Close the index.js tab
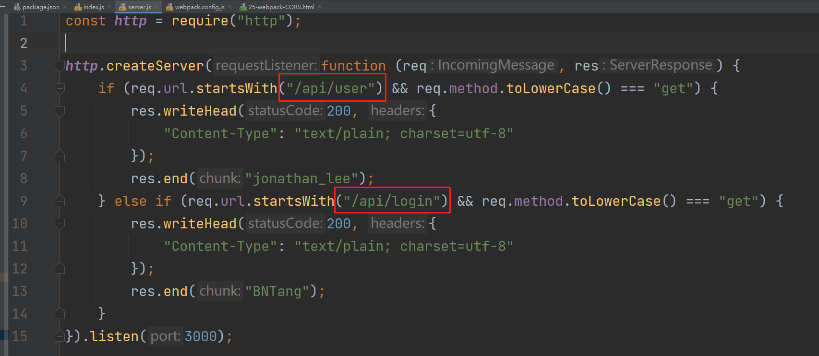Screen dimensions: 819x356 109,7
